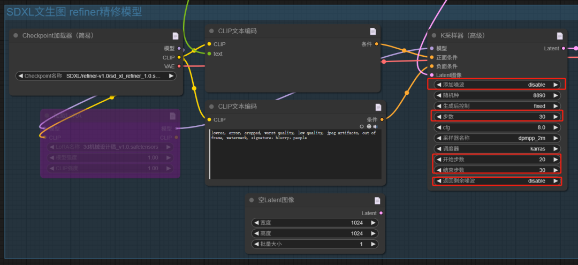The height and width of the screenshot is (265, 578).
Task: Click the collapse dot of the 加载LoRA node
Action: (47, 115)
